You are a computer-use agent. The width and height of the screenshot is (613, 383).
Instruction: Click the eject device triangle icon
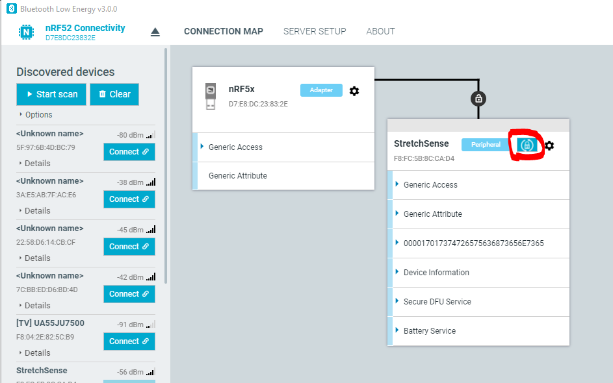tap(155, 32)
